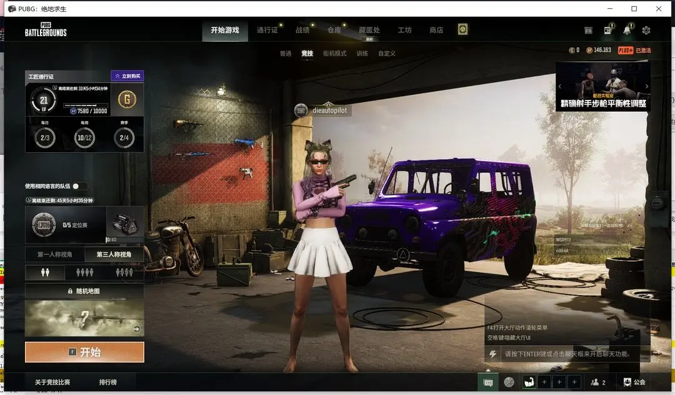Screen dimensions: 675x395
Task: Click the 随机地图 random map button
Action: point(84,291)
